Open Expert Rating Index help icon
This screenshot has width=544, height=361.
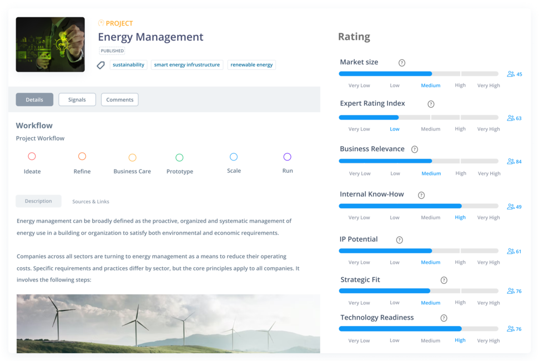coord(431,104)
